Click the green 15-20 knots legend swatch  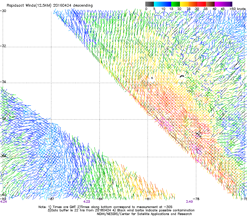click(176, 4)
